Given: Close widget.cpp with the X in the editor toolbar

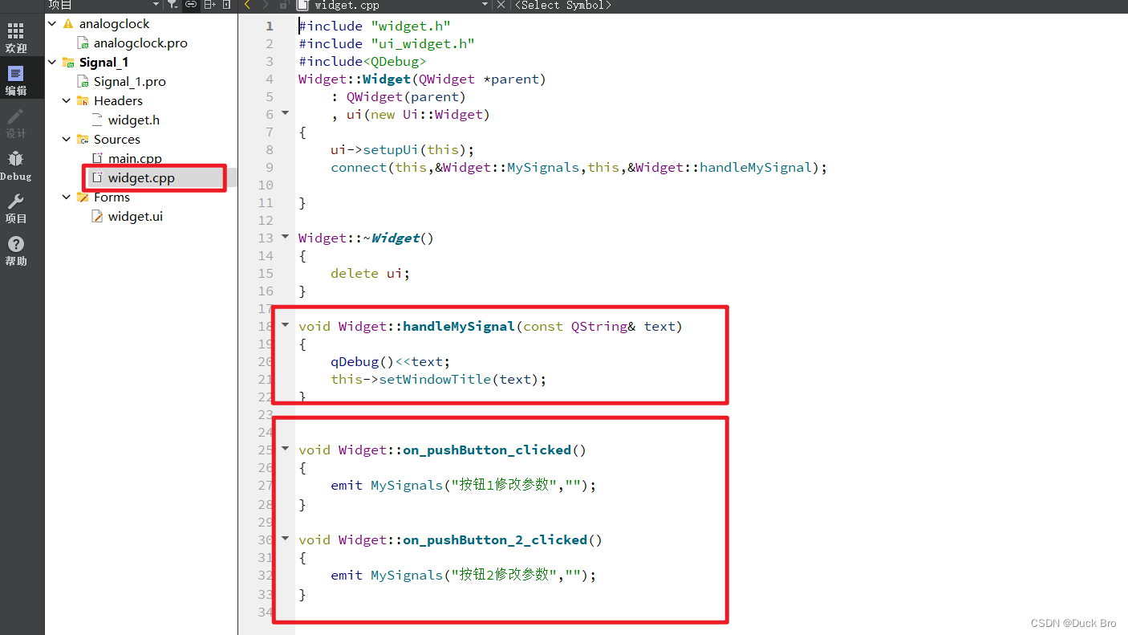Looking at the screenshot, I should (501, 5).
